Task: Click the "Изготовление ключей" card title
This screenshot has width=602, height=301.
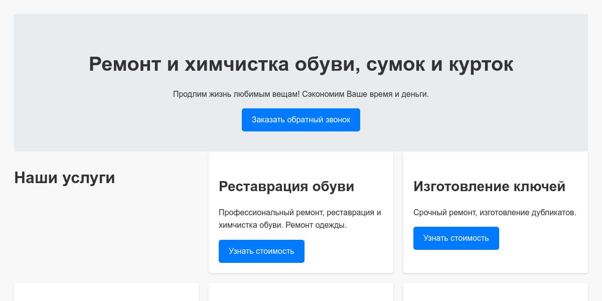Action: [x=489, y=187]
